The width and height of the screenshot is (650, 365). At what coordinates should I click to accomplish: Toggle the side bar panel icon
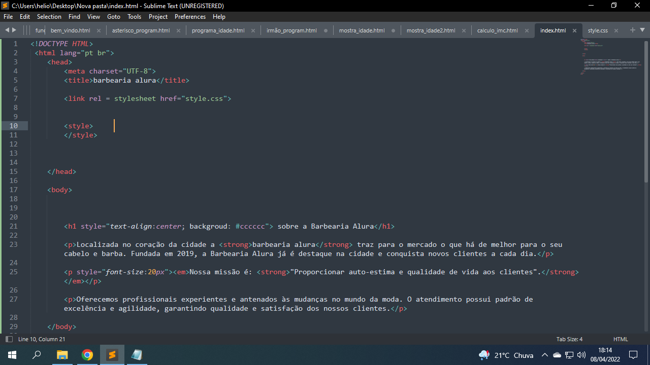[9, 339]
